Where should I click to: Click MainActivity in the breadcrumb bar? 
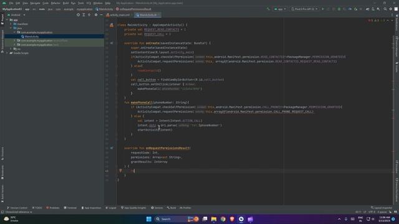104,9
